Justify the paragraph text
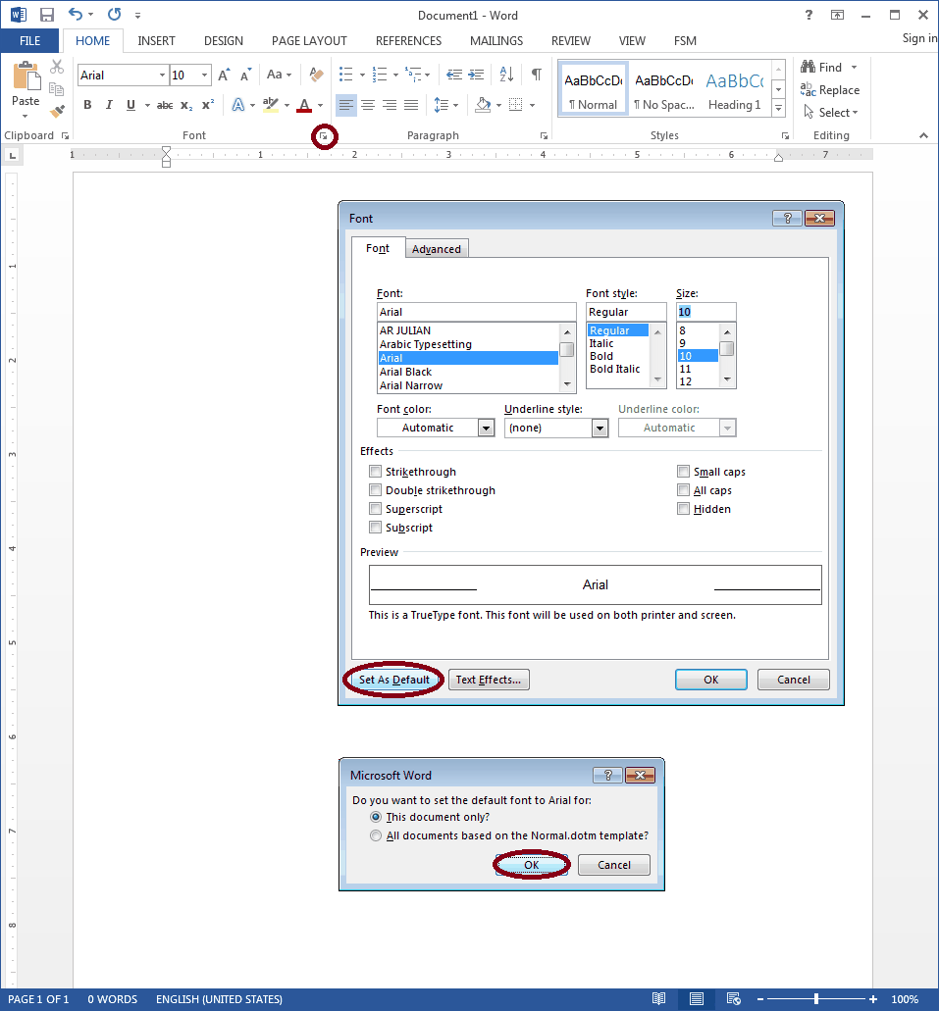 [x=411, y=105]
